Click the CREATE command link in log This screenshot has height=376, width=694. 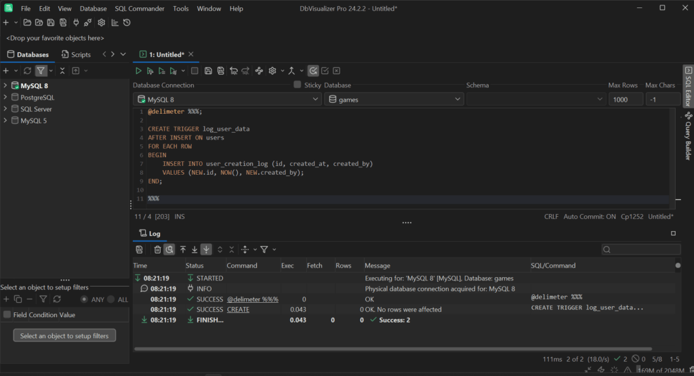pyautogui.click(x=238, y=310)
